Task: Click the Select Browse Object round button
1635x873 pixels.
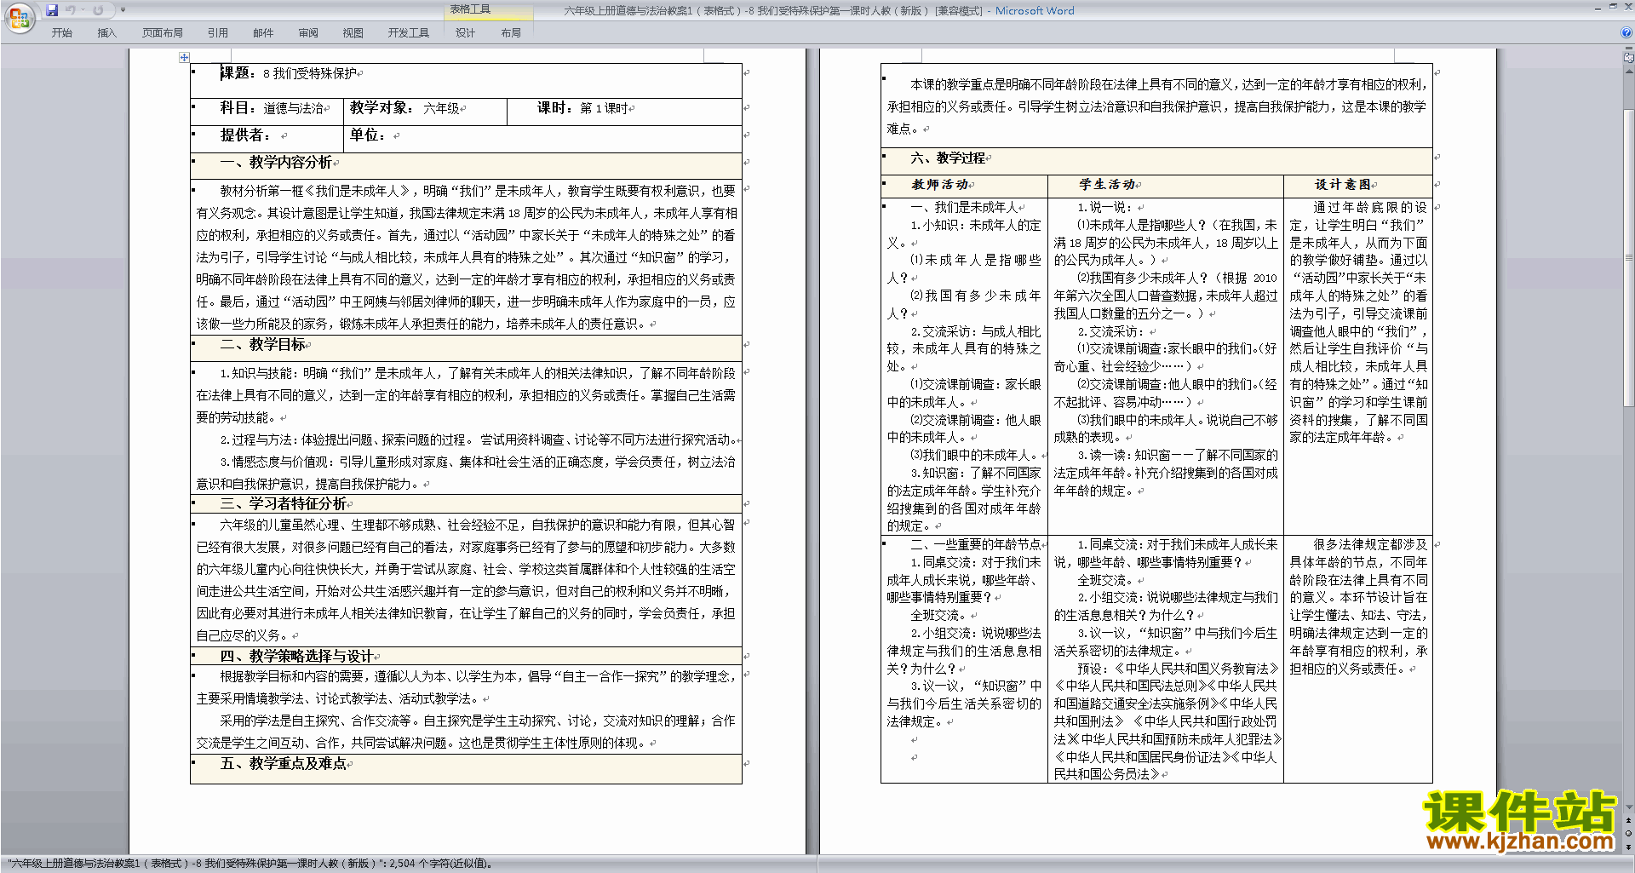Action: [1628, 834]
